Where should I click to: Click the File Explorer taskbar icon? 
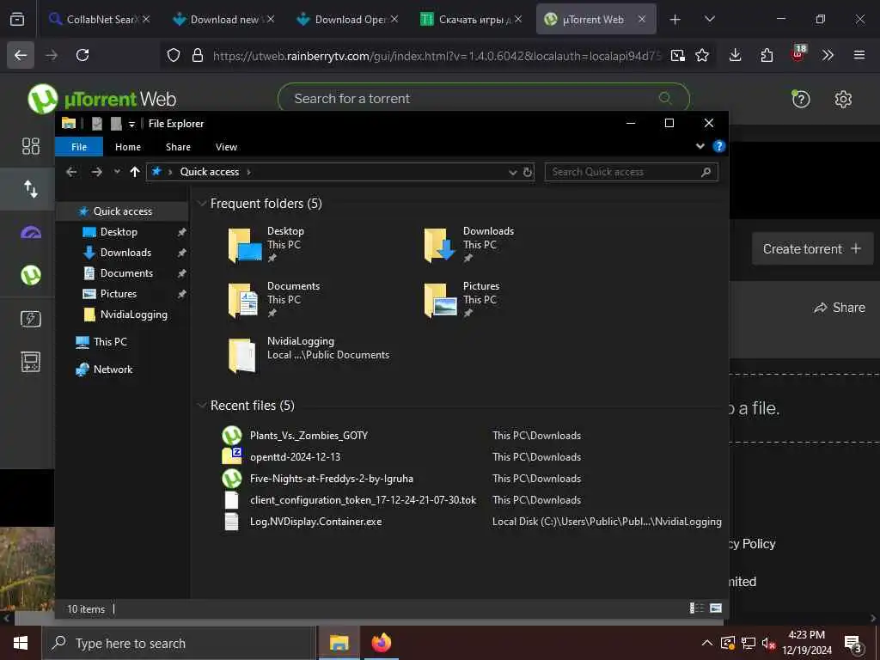tap(339, 643)
